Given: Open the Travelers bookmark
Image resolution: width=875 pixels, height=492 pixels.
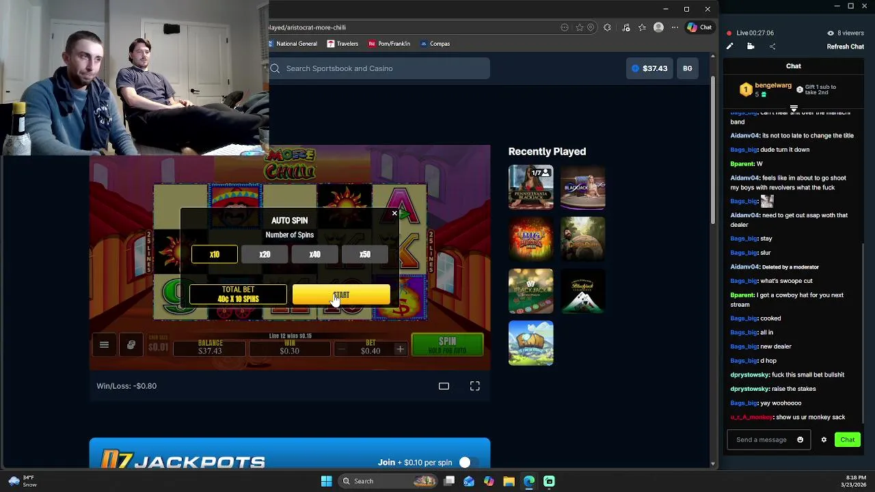Looking at the screenshot, I should pos(342,44).
